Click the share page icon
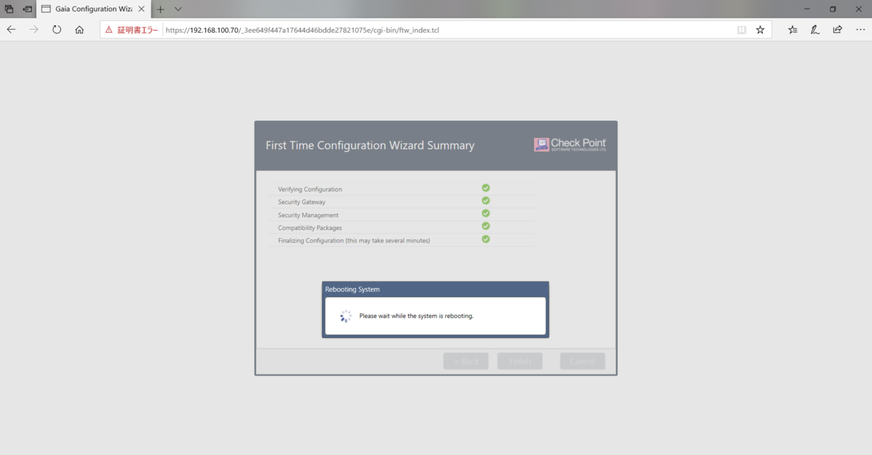 (837, 30)
